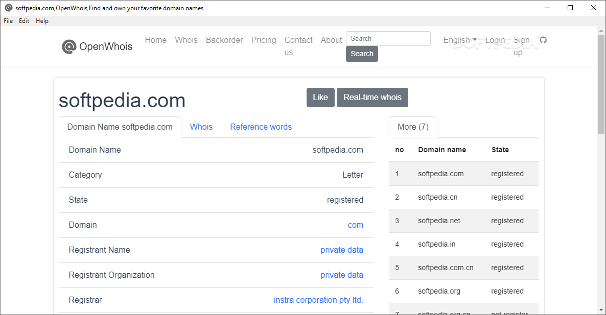Image resolution: width=606 pixels, height=315 pixels.
Task: Click the OpenWhois logo icon
Action: coord(69,46)
